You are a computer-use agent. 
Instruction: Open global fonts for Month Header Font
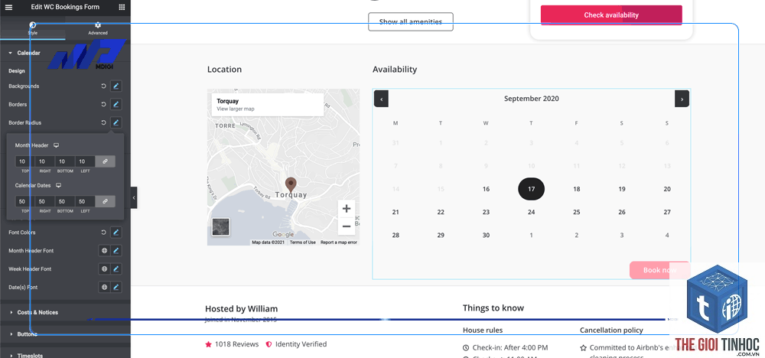[x=104, y=251]
